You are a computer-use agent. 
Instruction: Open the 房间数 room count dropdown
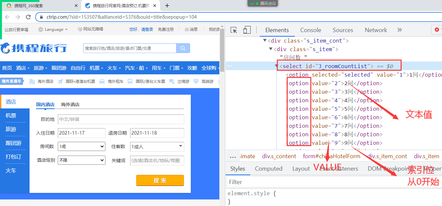click(81, 146)
